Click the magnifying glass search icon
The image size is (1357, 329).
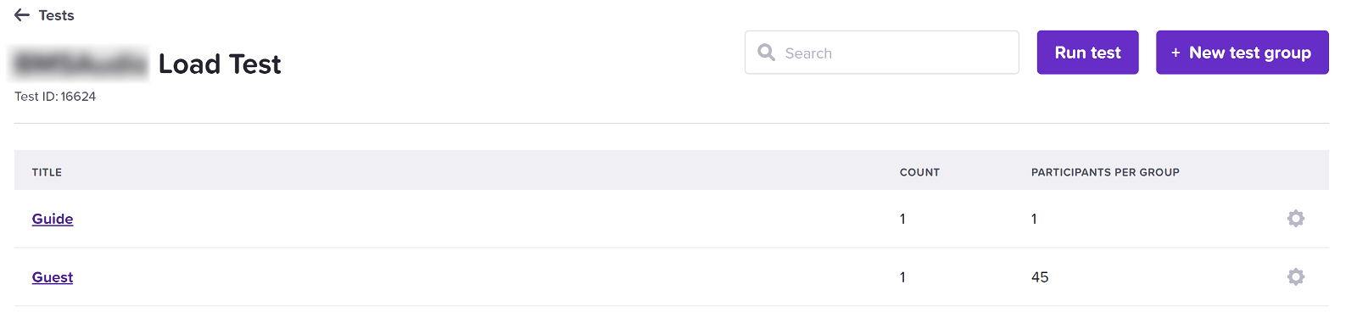(766, 53)
